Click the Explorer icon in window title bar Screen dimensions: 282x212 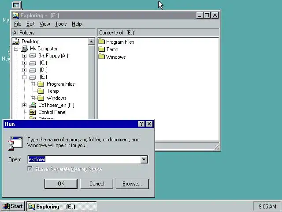(16, 15)
